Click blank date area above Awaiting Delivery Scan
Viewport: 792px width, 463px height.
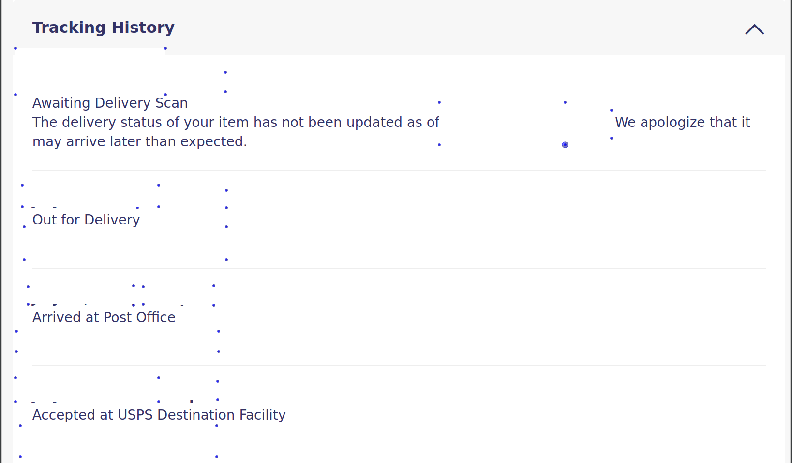point(91,71)
